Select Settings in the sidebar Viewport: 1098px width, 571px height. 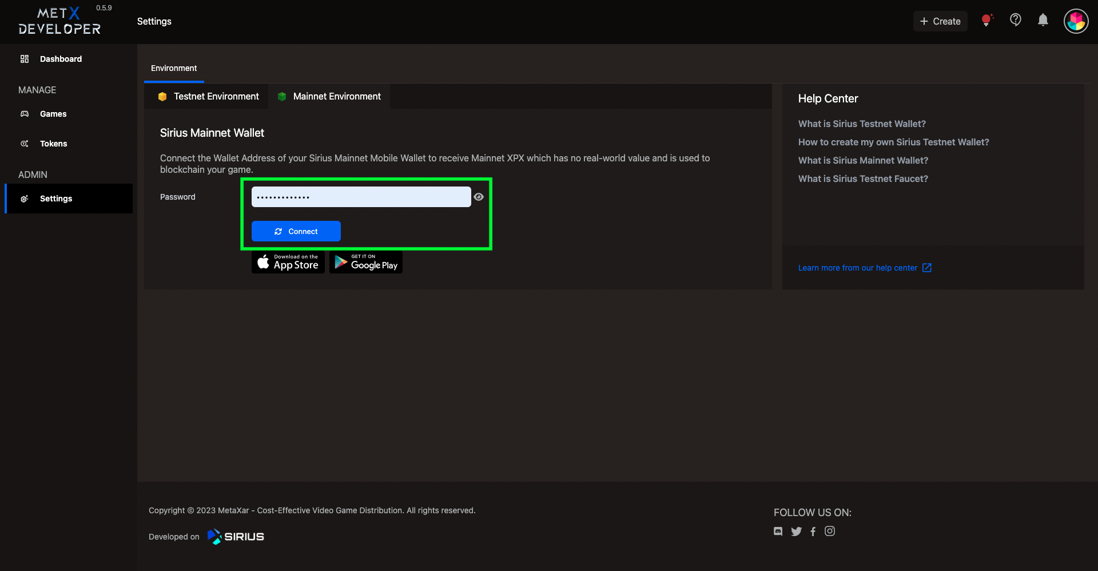point(69,199)
